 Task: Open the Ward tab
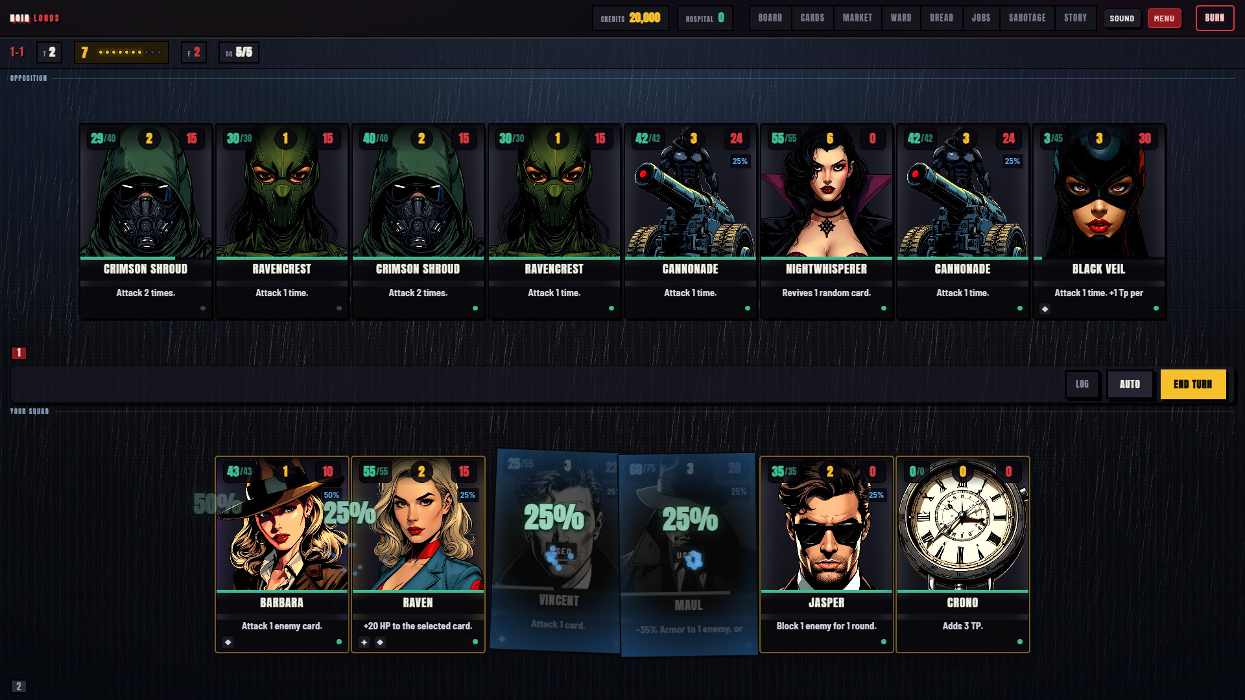(x=901, y=18)
